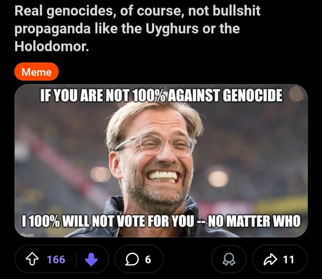Click the word 'Uyghurs' in the post title
The image size is (322, 279).
(x=172, y=28)
